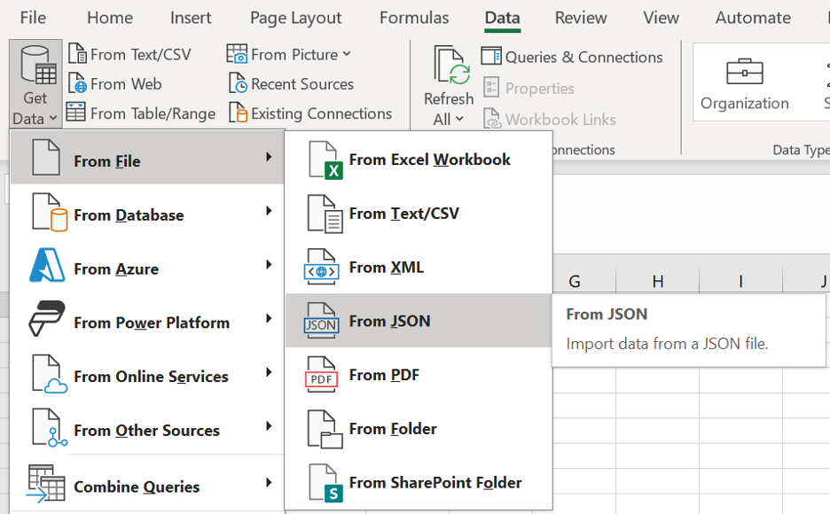Expand the From Other Sources submenu arrow
This screenshot has width=830, height=514.
point(269,426)
